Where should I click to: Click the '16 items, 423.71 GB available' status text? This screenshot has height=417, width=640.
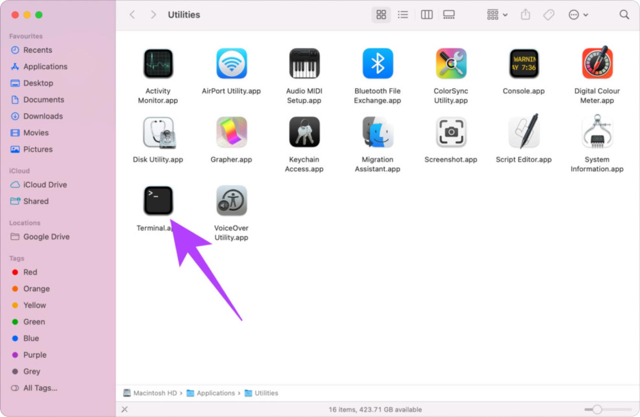click(x=375, y=410)
